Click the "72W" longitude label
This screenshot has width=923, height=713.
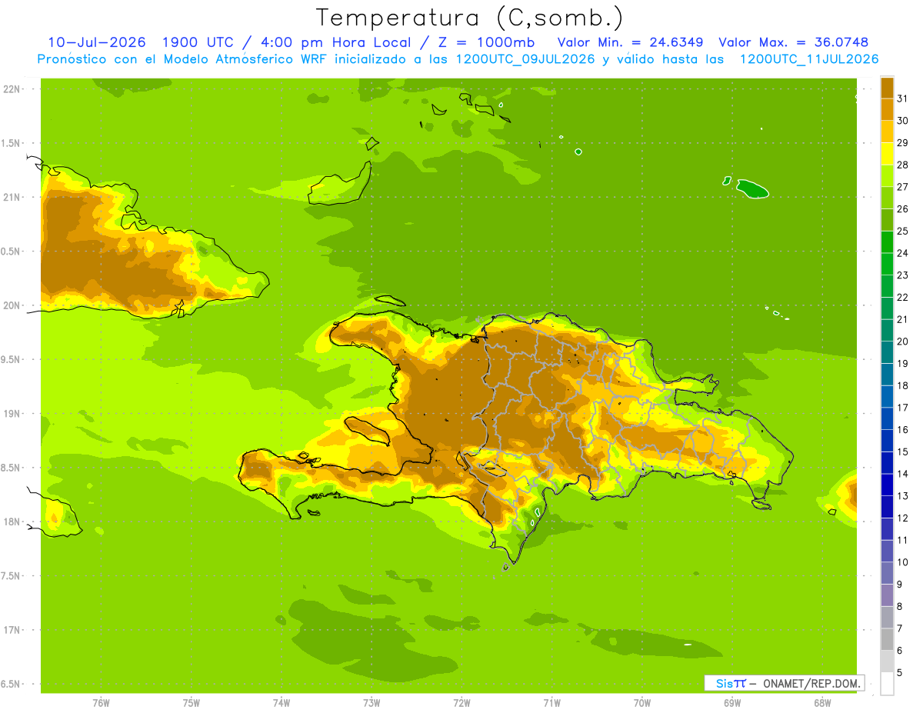tap(461, 703)
